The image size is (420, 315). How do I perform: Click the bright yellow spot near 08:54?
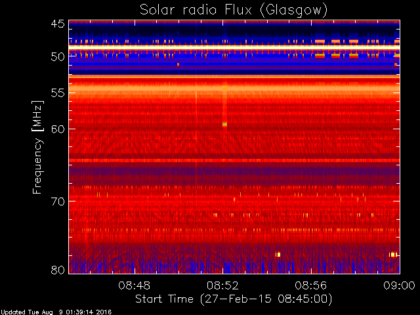coord(278,254)
